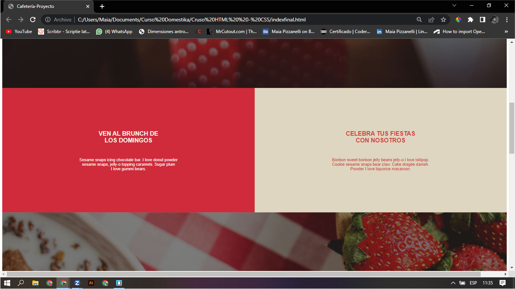This screenshot has width=515, height=289.
Task: Go back to the previous page
Action: click(x=9, y=20)
